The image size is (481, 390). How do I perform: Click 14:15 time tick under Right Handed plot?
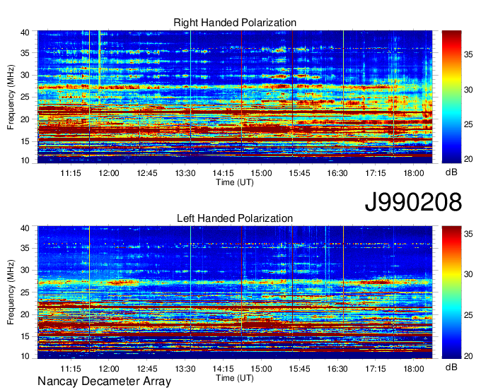pos(223,173)
